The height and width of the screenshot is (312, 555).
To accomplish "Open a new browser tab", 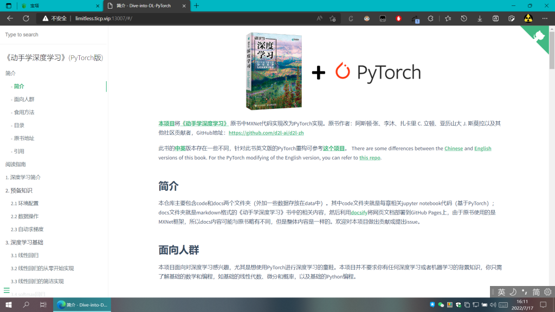I will (x=196, y=5).
